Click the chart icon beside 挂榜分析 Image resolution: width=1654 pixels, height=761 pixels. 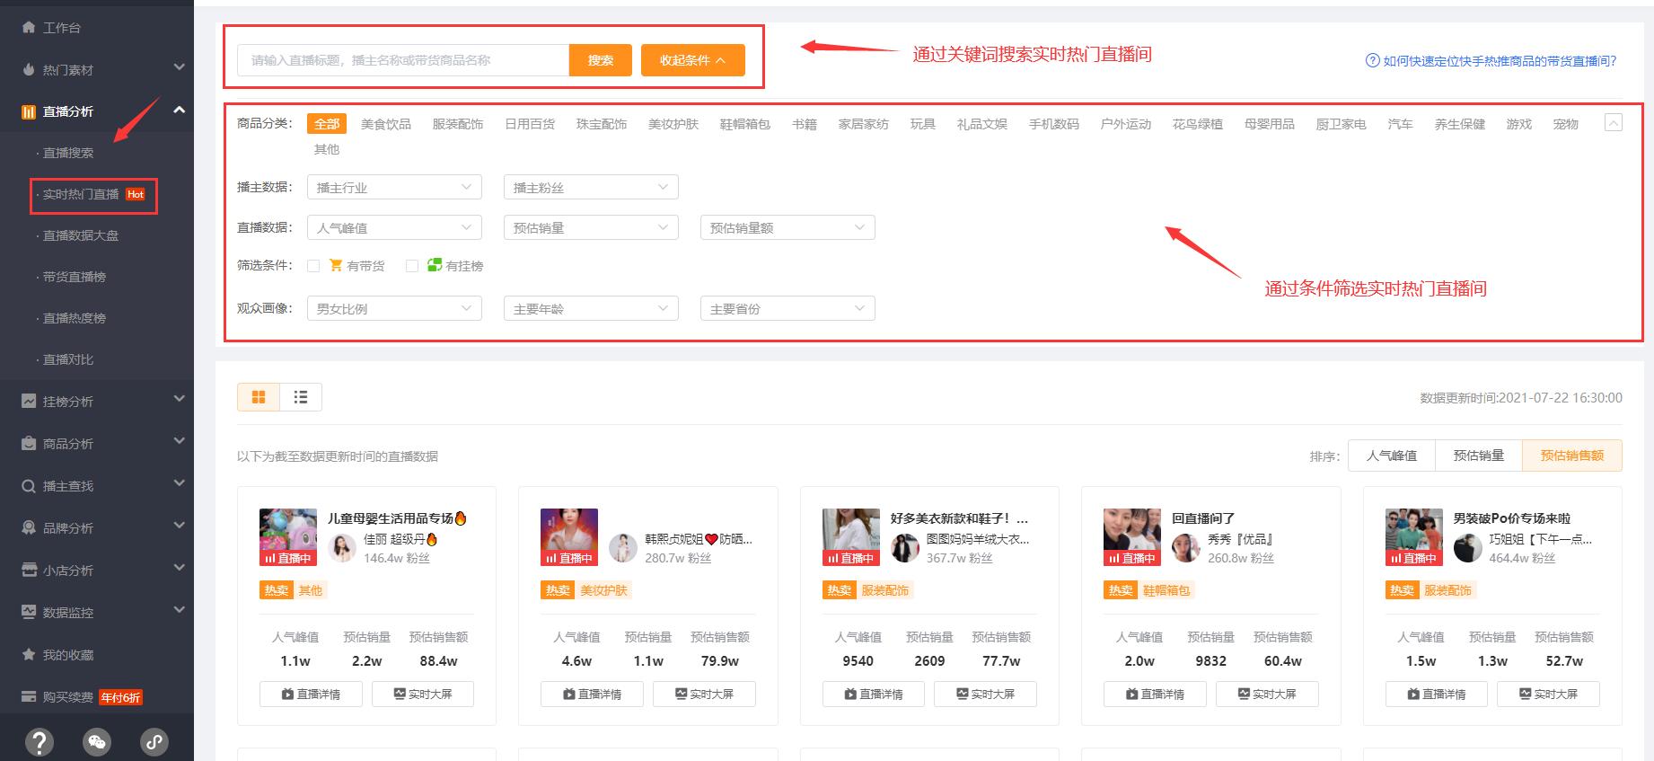pos(29,401)
